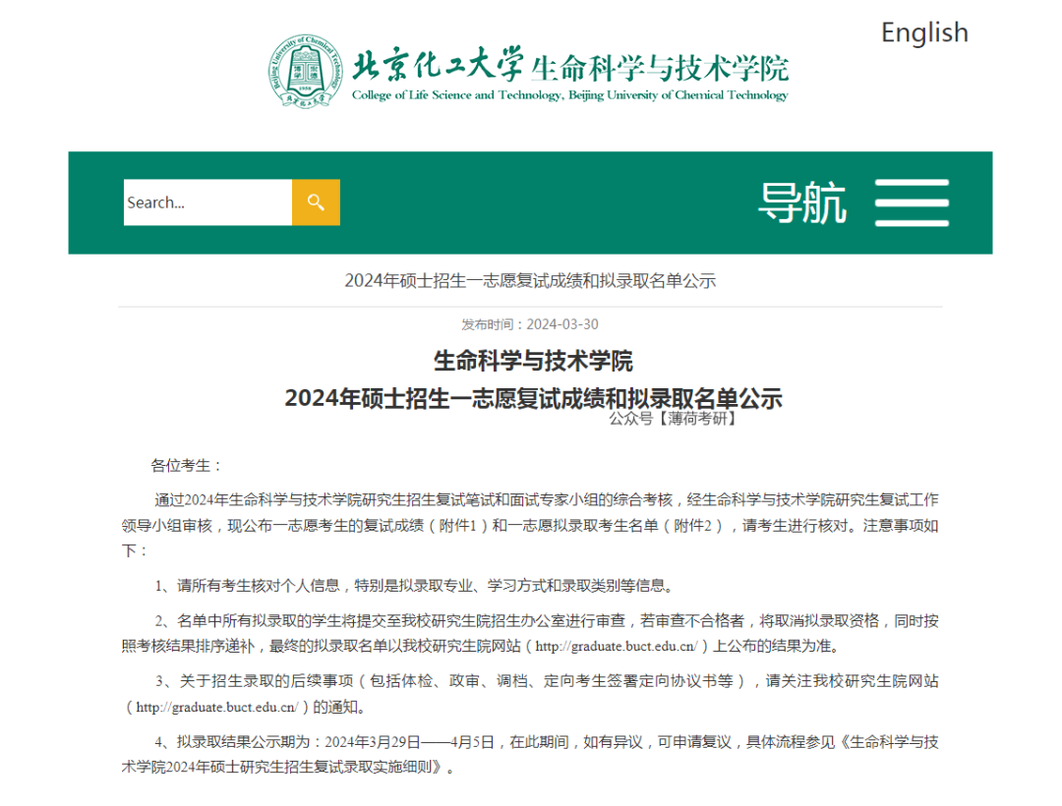Click the yellow search magnifier icon

[316, 202]
